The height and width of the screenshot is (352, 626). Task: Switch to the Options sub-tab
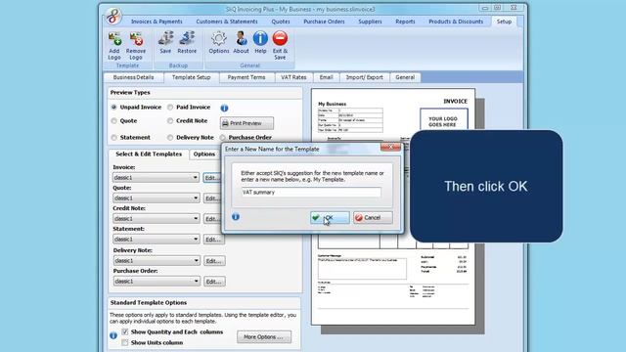pos(204,154)
